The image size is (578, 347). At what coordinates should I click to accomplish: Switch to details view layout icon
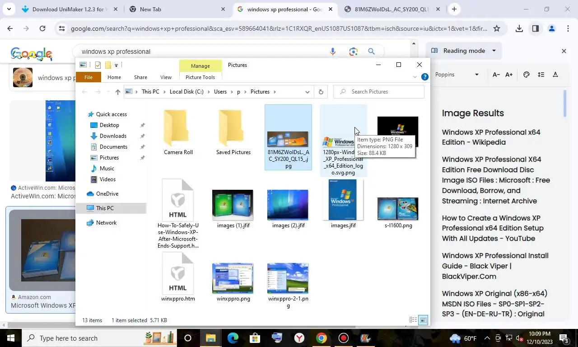[x=413, y=320]
